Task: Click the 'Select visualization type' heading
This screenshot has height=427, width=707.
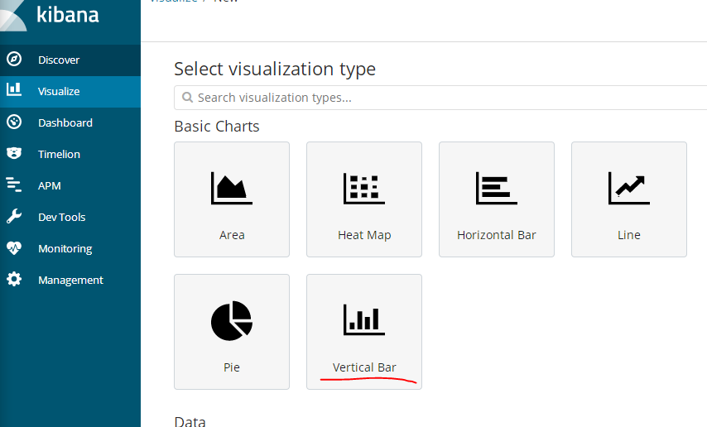Action: click(x=275, y=70)
